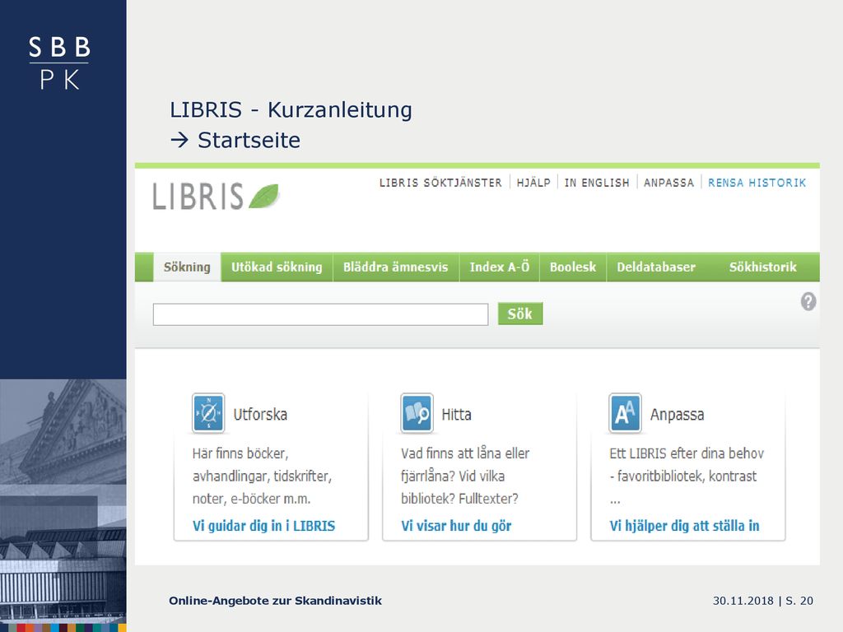Click 'Vad finns att låna eller' text

point(465,453)
